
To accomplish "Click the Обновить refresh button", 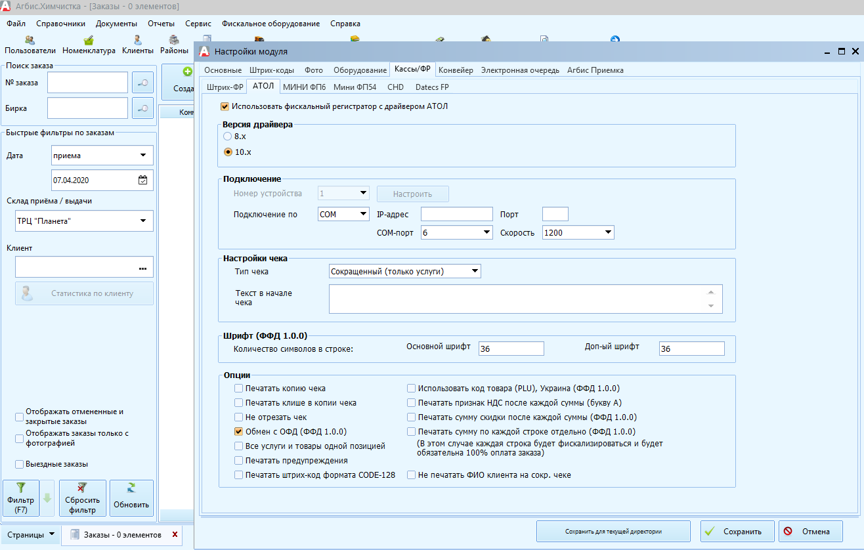I will (x=131, y=499).
